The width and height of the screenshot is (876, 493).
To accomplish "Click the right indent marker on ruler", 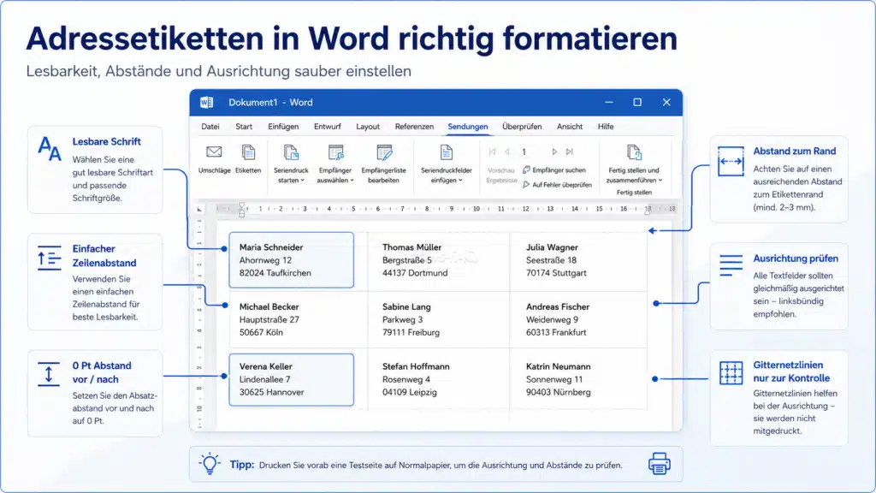I will tap(648, 211).
